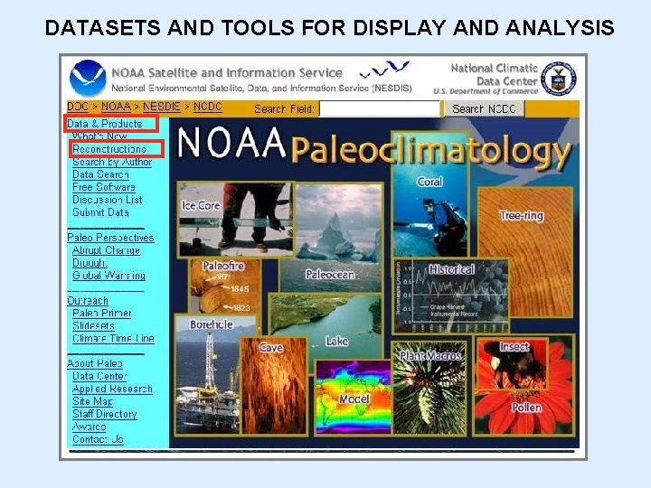Open the Reconstructions link
This screenshot has height=488, width=651.
[x=109, y=149]
